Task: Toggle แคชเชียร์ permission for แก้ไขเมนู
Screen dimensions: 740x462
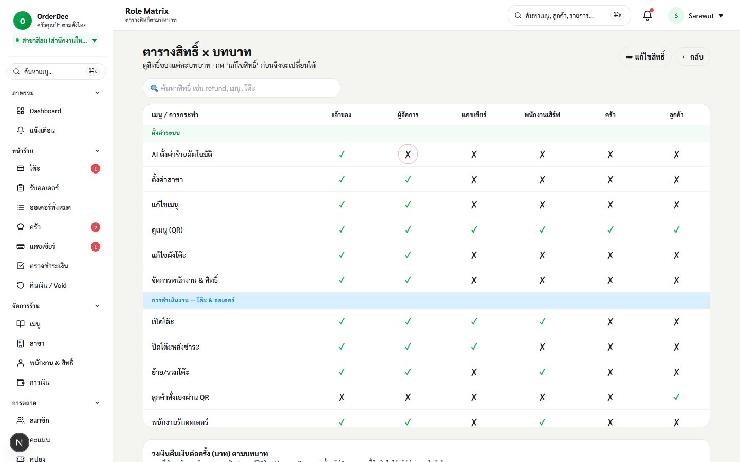Action: coord(474,205)
